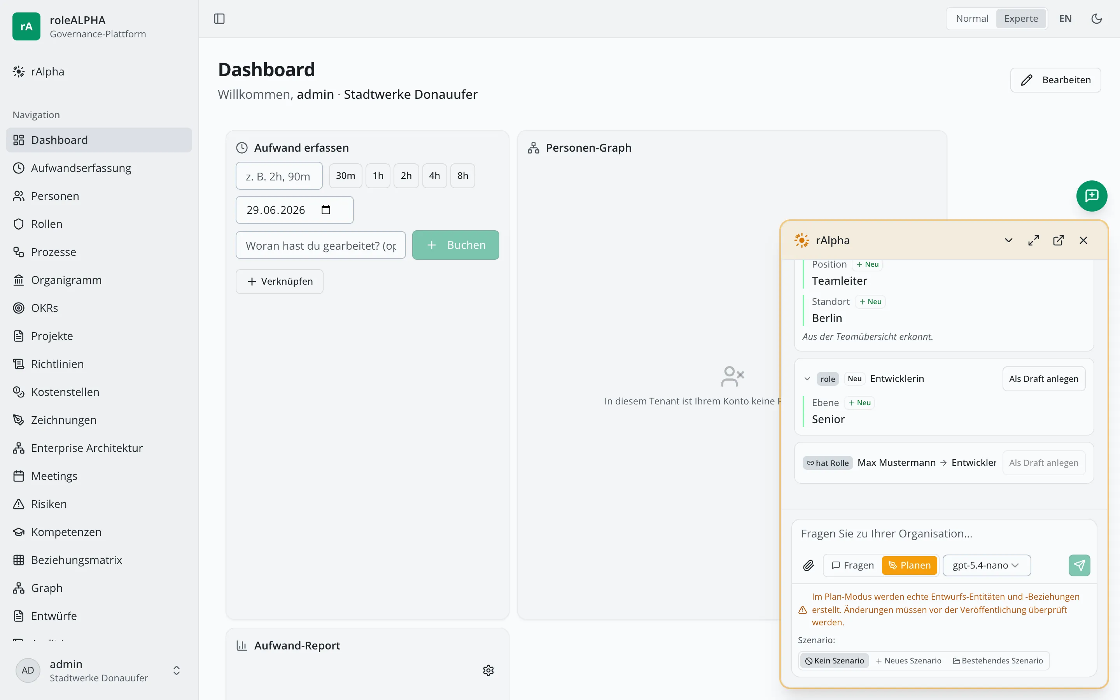Open the date picker calendar icon
1120x700 pixels.
(x=326, y=210)
